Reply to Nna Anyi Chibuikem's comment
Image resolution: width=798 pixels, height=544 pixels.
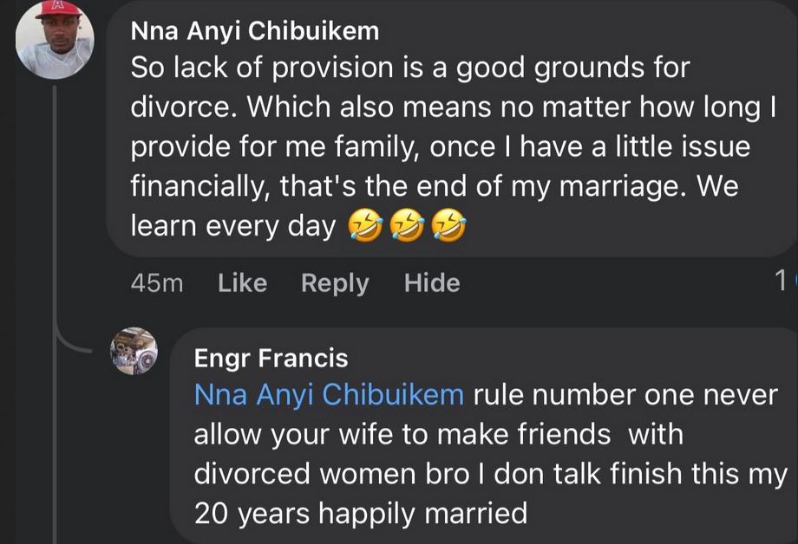335,282
